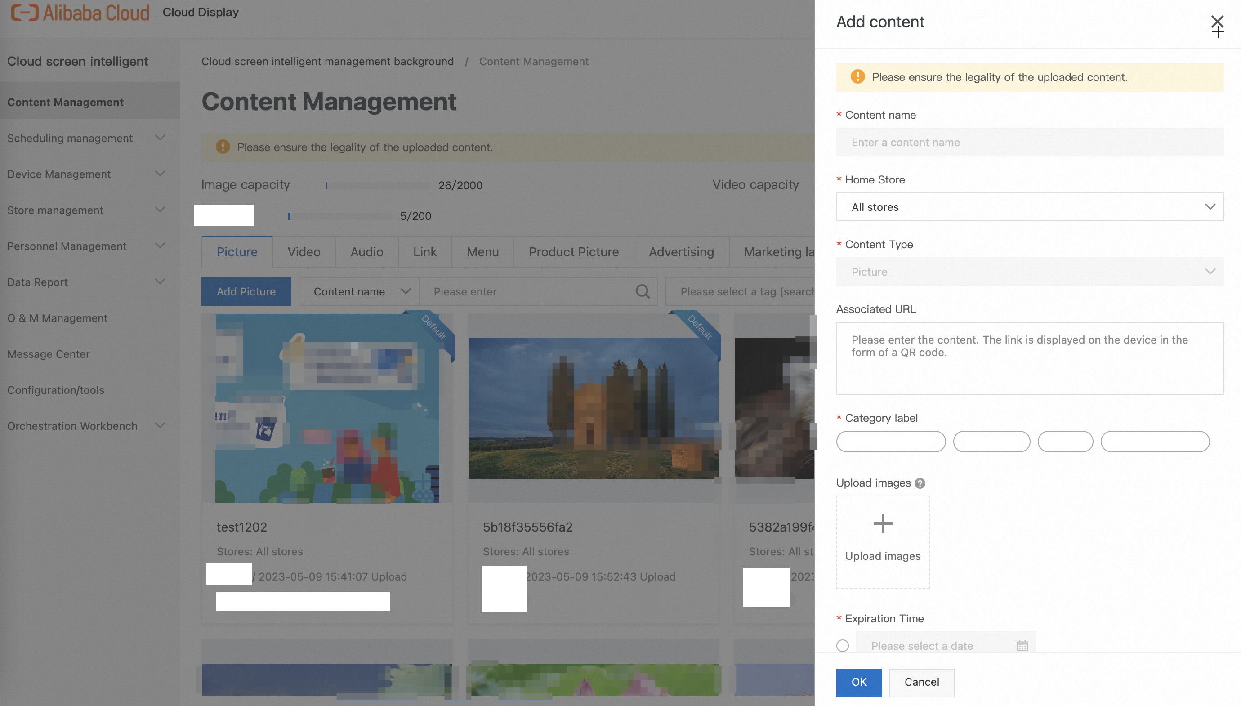This screenshot has width=1241, height=706.
Task: Open the test1202 picture thumbnail
Action: pyautogui.click(x=327, y=408)
